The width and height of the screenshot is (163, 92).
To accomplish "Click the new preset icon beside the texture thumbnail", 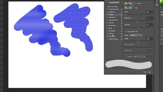I will click(136, 8).
